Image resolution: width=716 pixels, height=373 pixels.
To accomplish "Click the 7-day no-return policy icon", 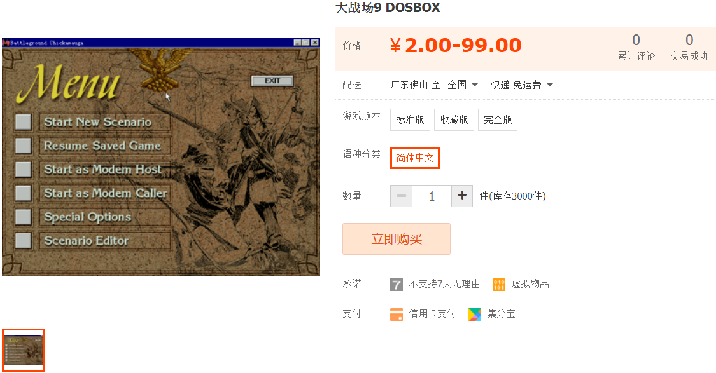I will coord(397,285).
